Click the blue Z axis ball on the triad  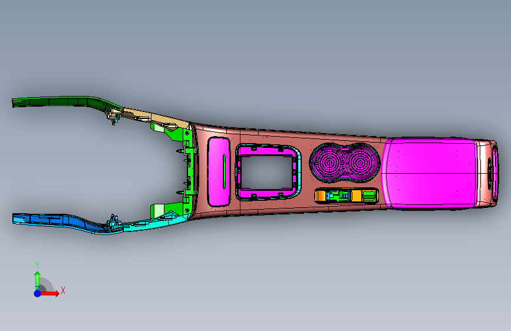38,293
